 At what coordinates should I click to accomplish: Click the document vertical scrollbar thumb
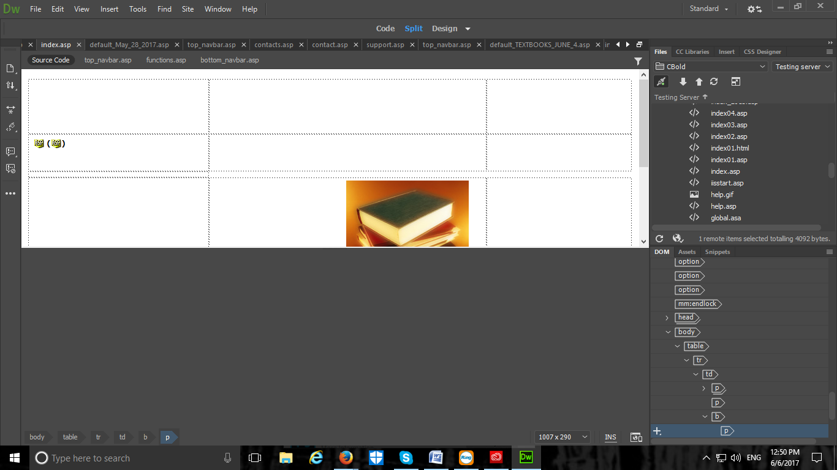[643, 122]
